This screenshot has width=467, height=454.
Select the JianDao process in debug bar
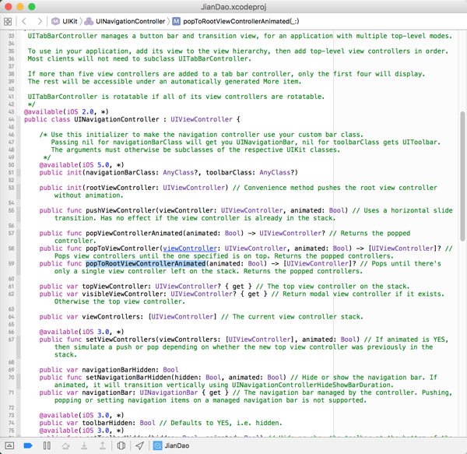(x=177, y=445)
